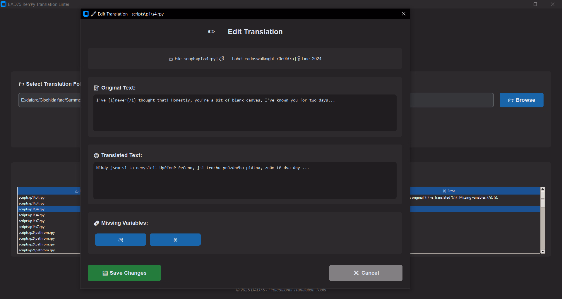Click the Error column header
562x299 pixels.
(449, 191)
